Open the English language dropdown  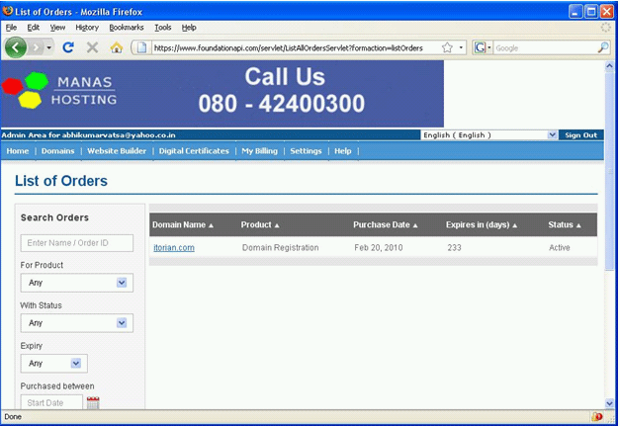pyautogui.click(x=489, y=135)
